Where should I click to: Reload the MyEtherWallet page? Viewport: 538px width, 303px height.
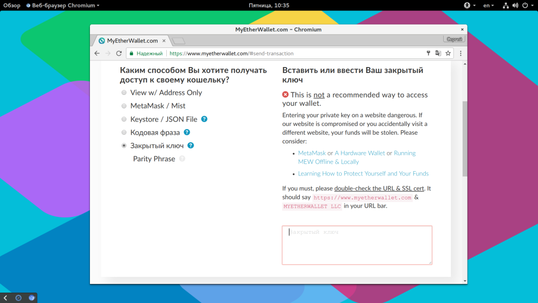119,53
